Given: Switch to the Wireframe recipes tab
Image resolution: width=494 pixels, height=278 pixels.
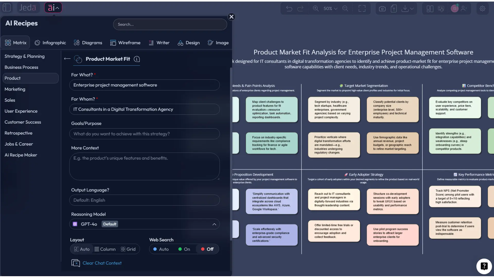Looking at the screenshot, I should [x=126, y=42].
